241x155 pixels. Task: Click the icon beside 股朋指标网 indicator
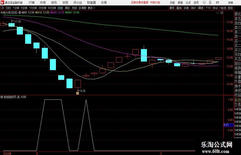2,97
